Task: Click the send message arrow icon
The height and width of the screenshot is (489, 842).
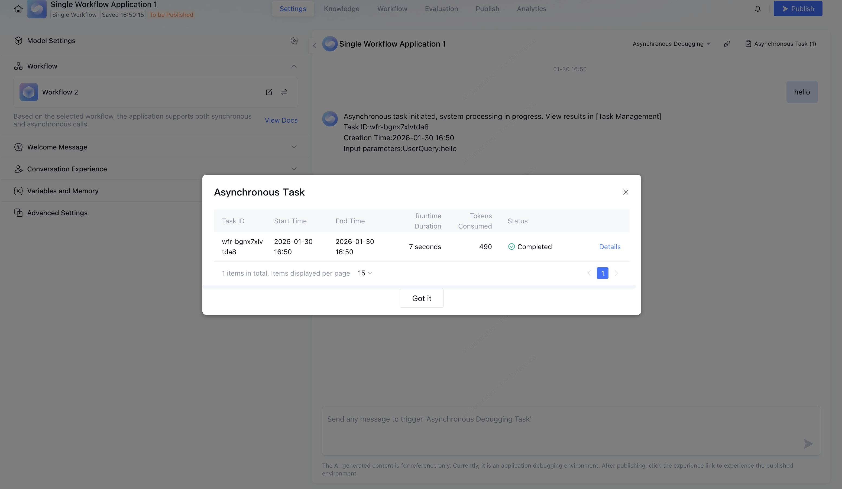Action: tap(808, 444)
